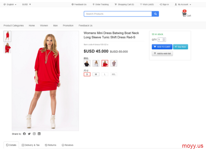Open the Reviews tab
206x150 pixels.
(x=68, y=145)
